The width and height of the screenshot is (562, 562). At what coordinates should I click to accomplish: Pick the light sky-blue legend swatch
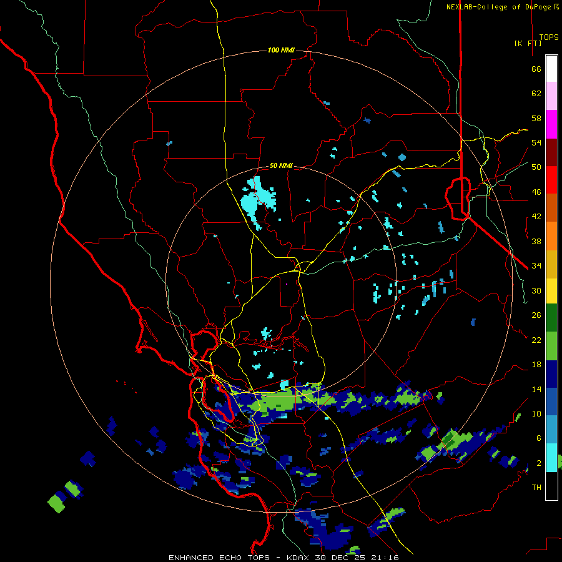point(551,430)
